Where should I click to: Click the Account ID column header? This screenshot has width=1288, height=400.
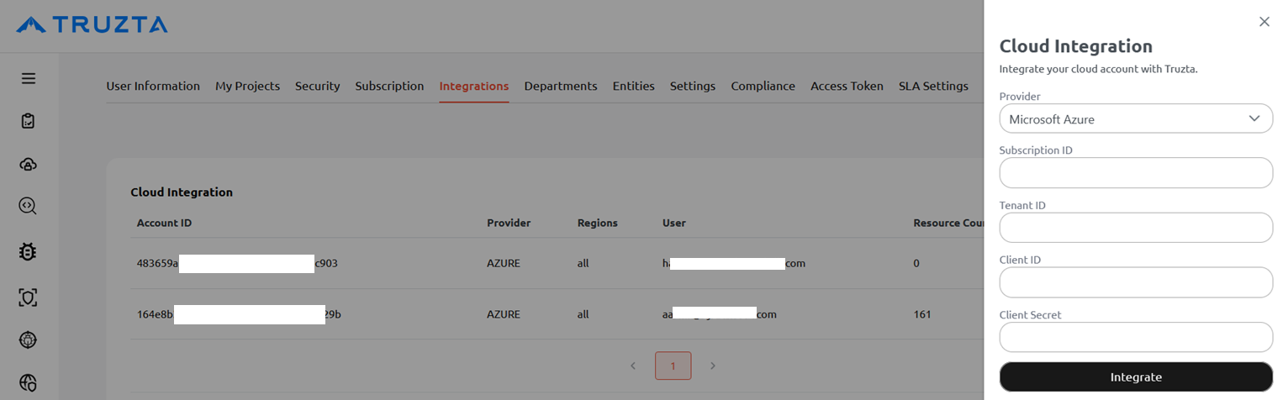tap(165, 223)
